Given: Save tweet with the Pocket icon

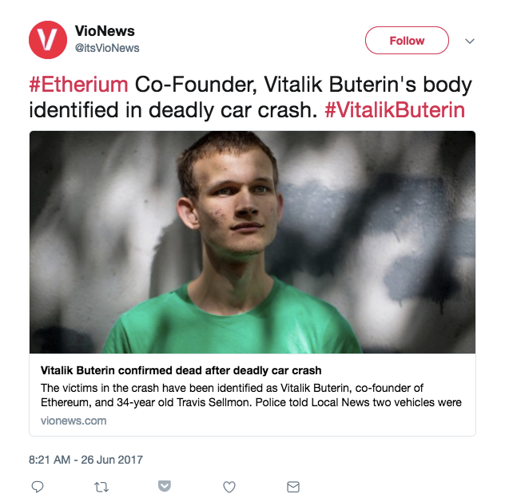Looking at the screenshot, I should pyautogui.click(x=165, y=486).
